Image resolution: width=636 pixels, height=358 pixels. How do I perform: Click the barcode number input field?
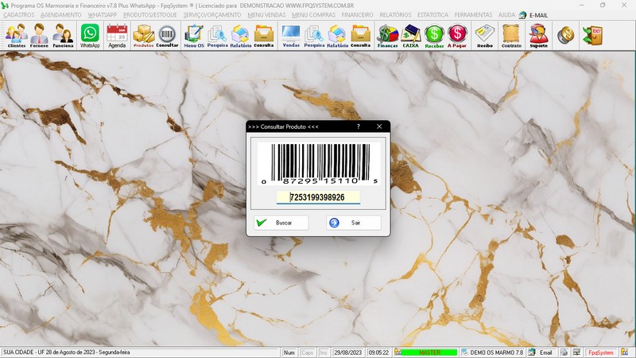pos(318,197)
